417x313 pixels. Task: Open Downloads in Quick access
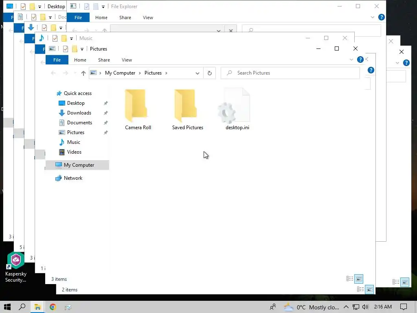point(79,113)
